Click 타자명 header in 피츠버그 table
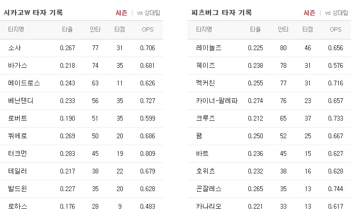 tap(204, 29)
